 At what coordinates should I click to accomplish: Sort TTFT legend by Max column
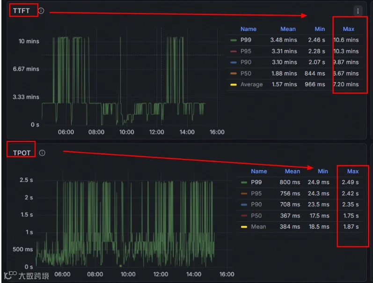[349, 29]
